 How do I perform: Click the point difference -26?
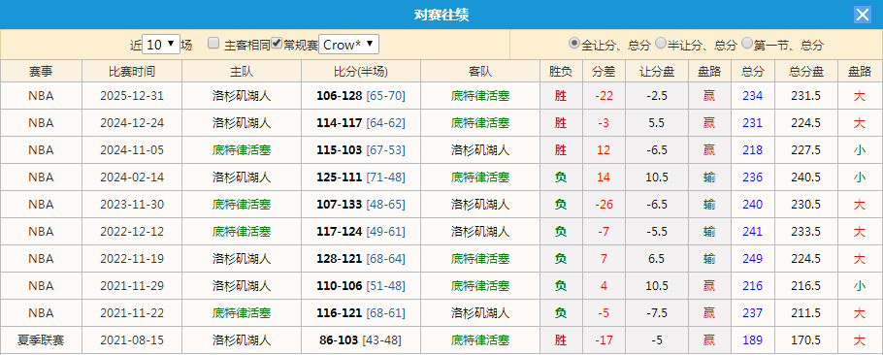(x=604, y=205)
